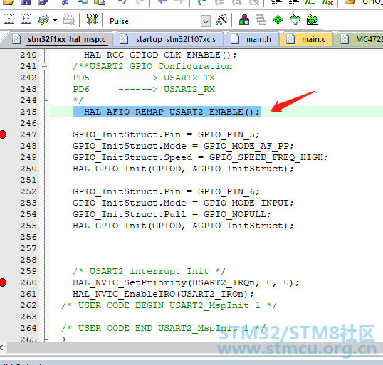Click the GPIO_NOPULL line
The image size is (383, 365).
coord(172,214)
